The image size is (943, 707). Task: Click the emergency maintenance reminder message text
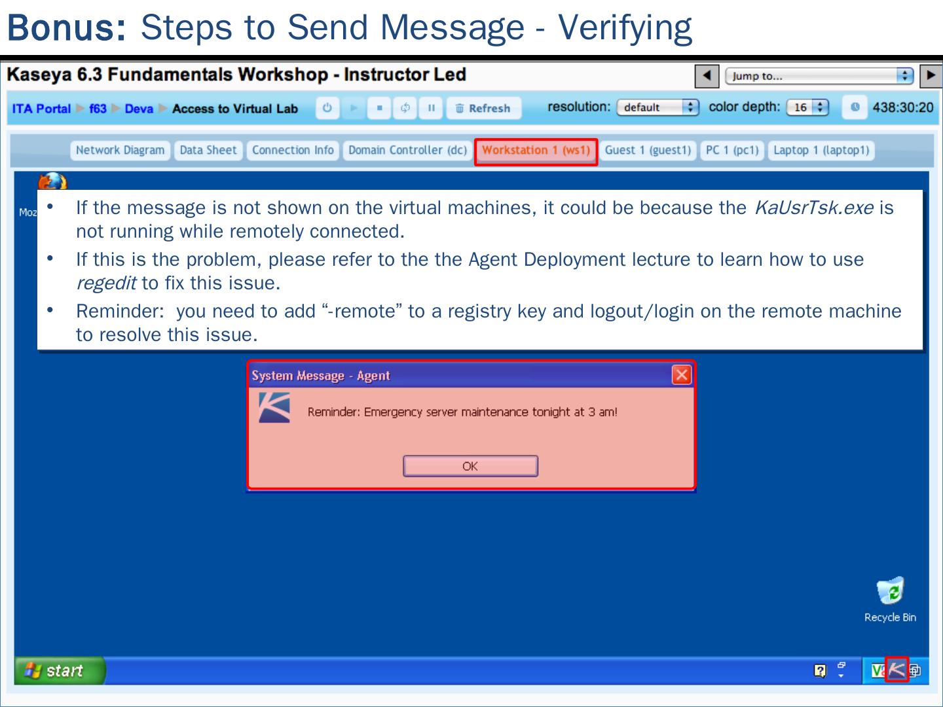462,412
